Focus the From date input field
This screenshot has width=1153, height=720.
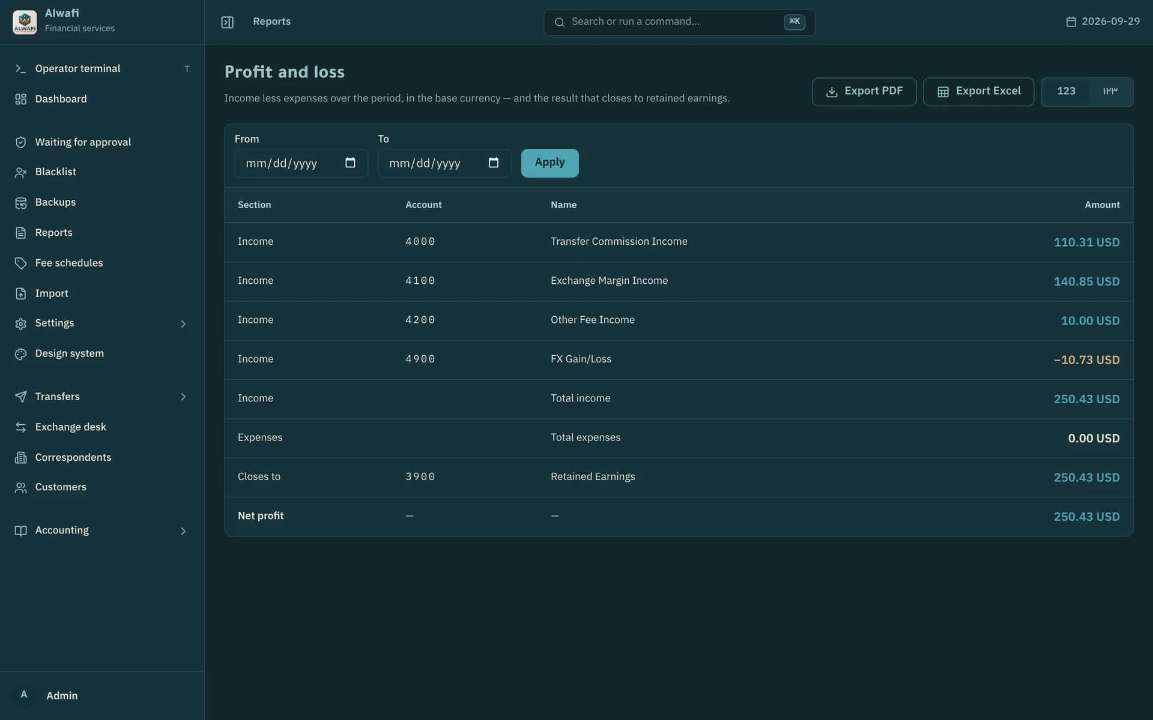301,163
